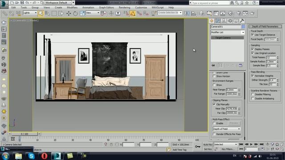Click the Pin Stack icon
This screenshot has height=160, width=285.
pyautogui.click(x=213, y=65)
